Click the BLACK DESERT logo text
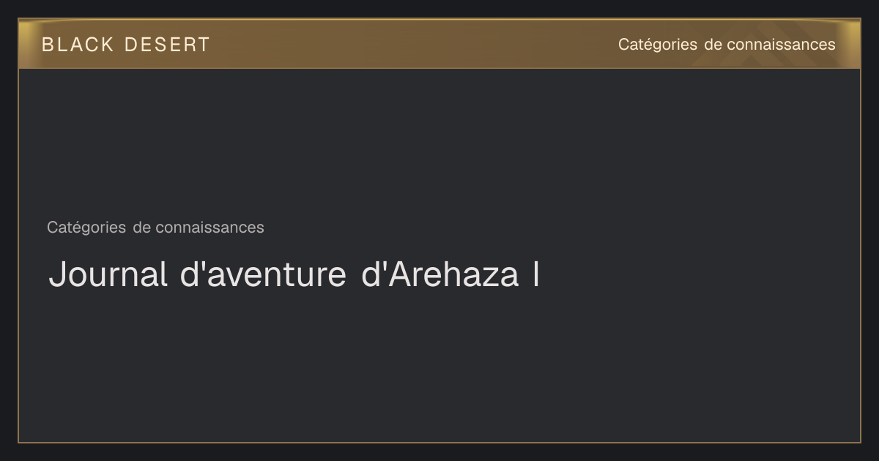The image size is (879, 461). click(126, 45)
